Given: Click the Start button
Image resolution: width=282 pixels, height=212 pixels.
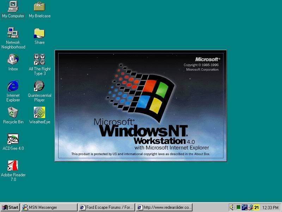Looking at the screenshot, I should (10, 207).
